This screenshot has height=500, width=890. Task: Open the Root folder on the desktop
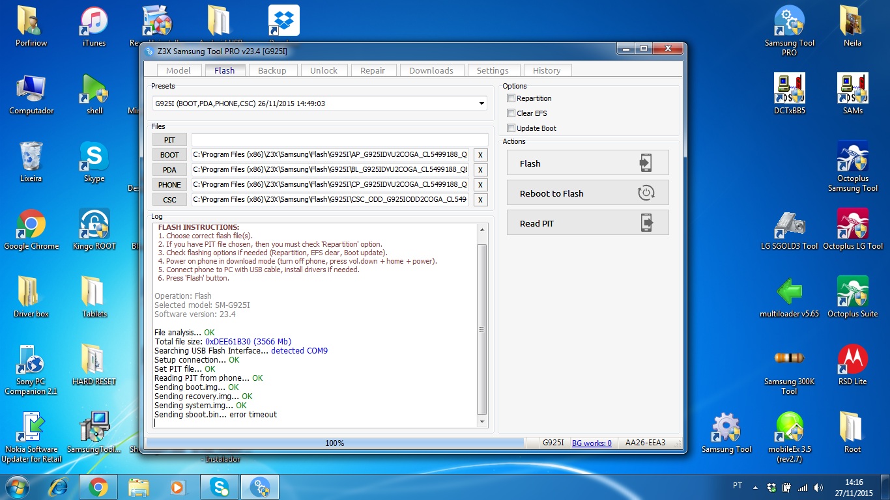tap(852, 433)
